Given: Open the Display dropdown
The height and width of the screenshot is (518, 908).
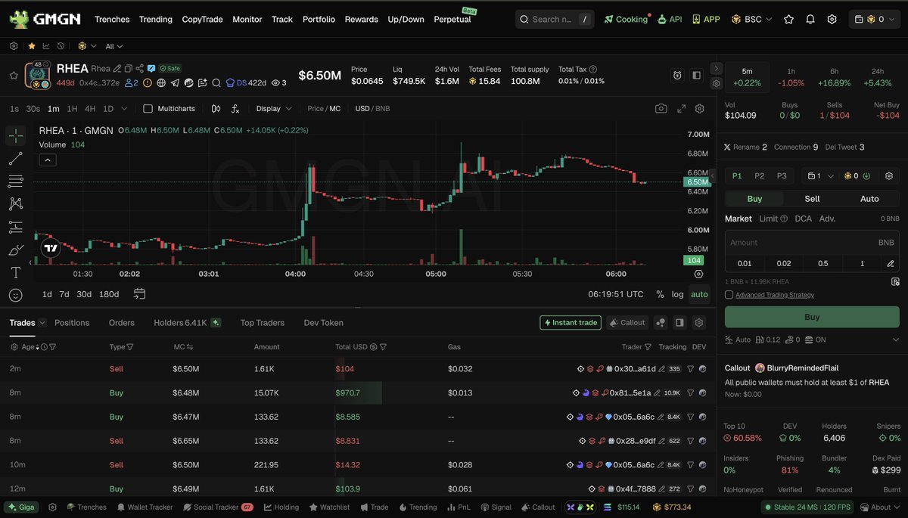Looking at the screenshot, I should pos(274,109).
